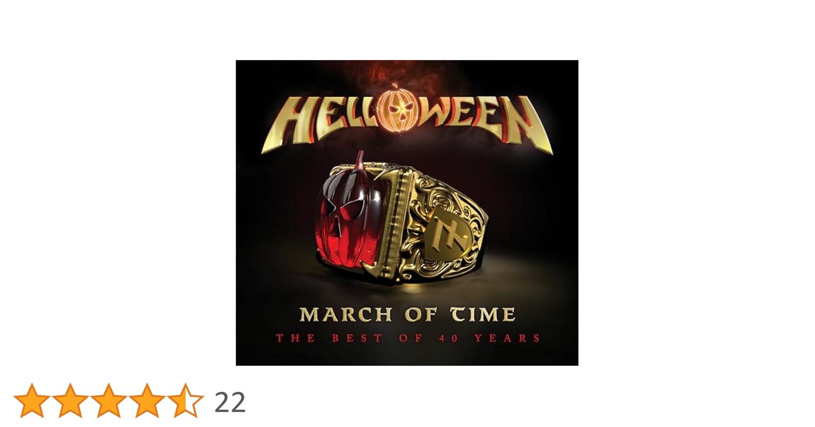The image size is (815, 427).
Task: Open the Helloween album cover image
Action: point(407,213)
